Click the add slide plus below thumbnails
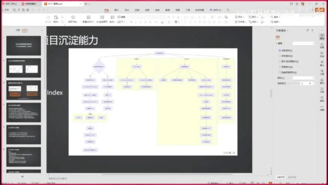This screenshot has width=328, height=185. [22, 176]
